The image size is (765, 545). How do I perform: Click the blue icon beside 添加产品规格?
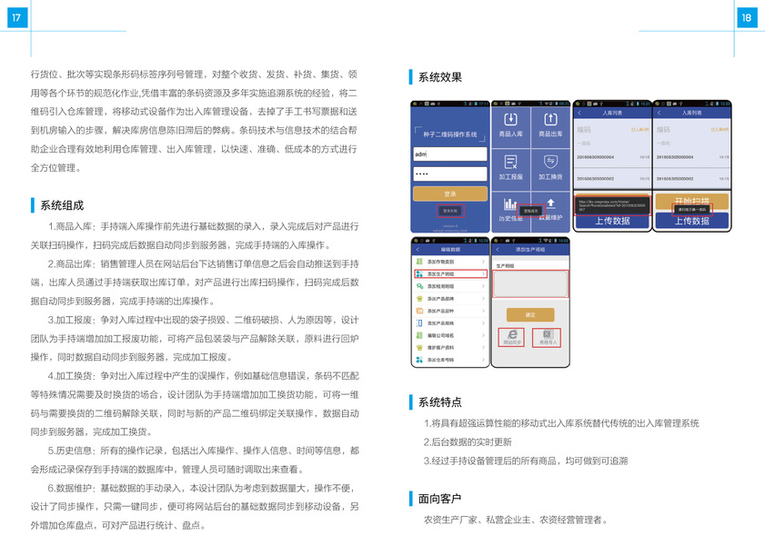click(419, 322)
